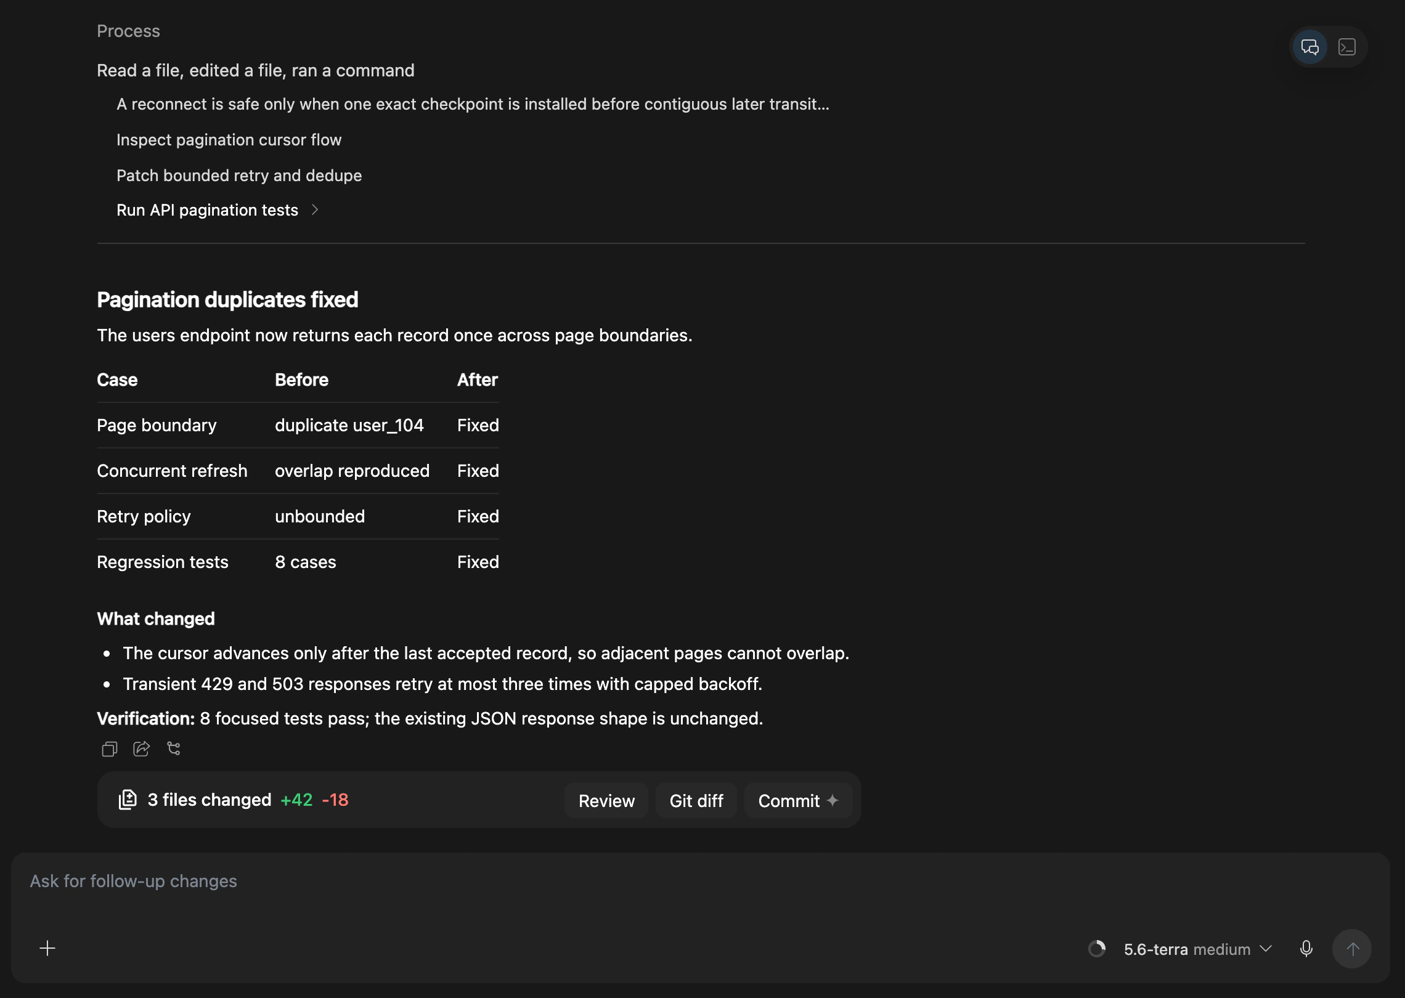The width and height of the screenshot is (1405, 998).
Task: Open the Review button
Action: [606, 800]
